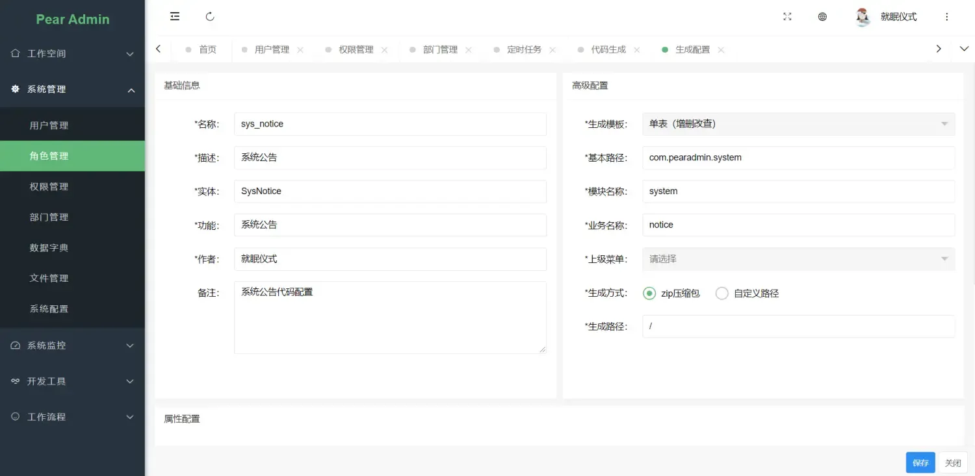Click the 备注 remarks text area
Image resolution: width=975 pixels, height=476 pixels.
pos(389,317)
